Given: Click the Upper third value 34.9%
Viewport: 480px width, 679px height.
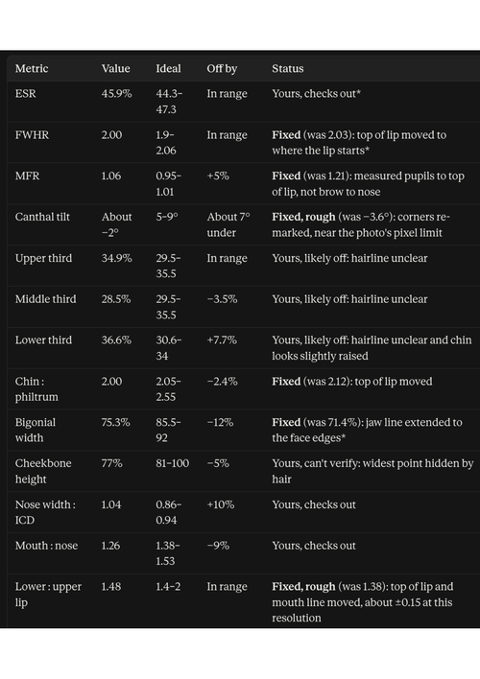Looking at the screenshot, I should (116, 258).
